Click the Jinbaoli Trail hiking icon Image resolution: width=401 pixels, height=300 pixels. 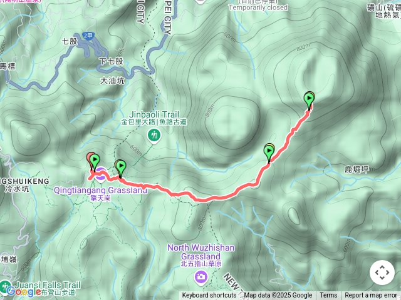[154, 135]
